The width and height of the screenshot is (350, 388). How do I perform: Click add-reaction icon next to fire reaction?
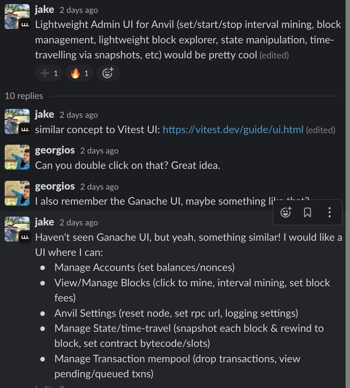click(x=107, y=73)
